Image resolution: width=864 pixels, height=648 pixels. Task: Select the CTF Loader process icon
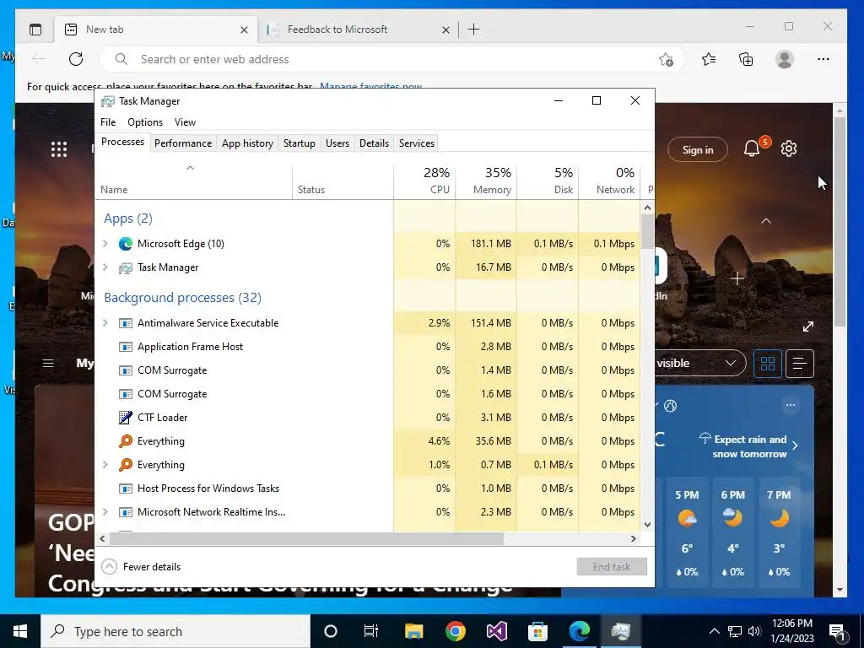[x=126, y=418]
